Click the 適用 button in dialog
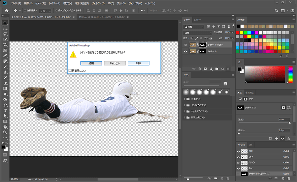The image size is (297, 182). point(91,63)
